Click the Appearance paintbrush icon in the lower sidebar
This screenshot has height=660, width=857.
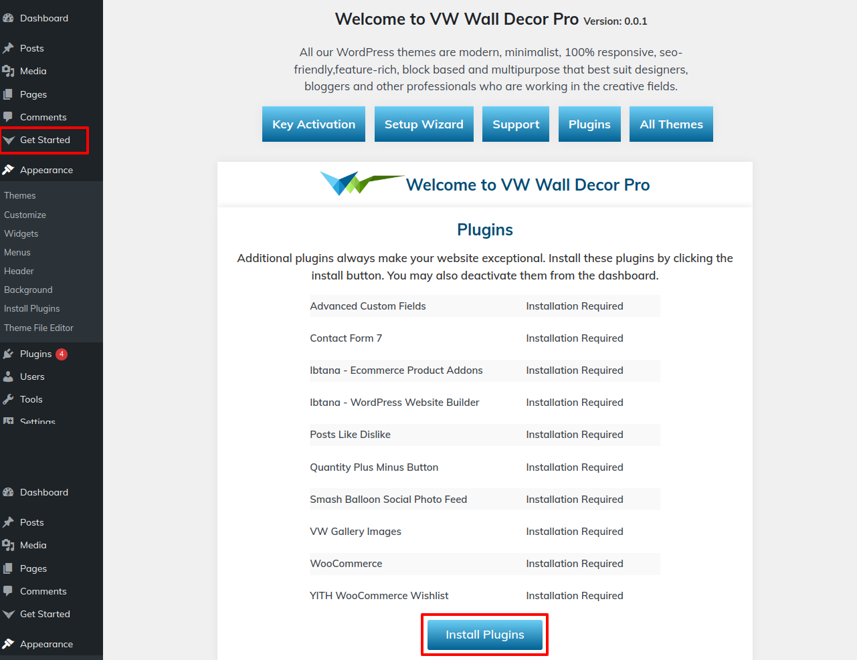pos(8,644)
